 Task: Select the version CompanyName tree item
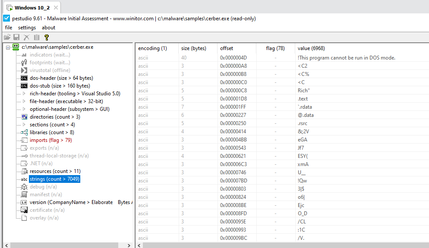tap(81, 202)
